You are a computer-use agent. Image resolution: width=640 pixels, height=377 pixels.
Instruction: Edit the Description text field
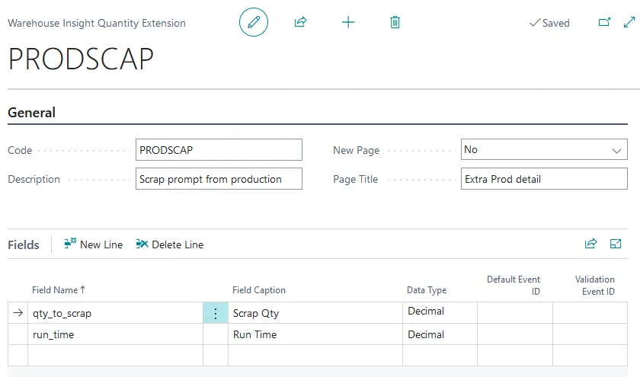click(x=219, y=179)
